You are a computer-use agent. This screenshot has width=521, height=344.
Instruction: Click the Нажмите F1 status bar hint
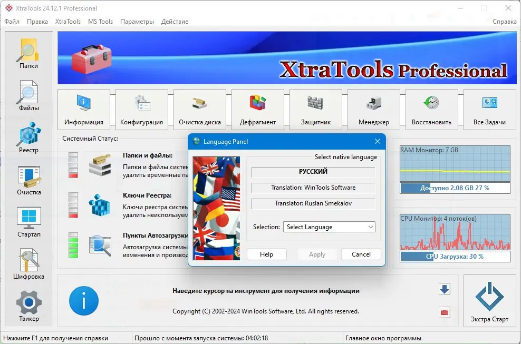click(55, 338)
